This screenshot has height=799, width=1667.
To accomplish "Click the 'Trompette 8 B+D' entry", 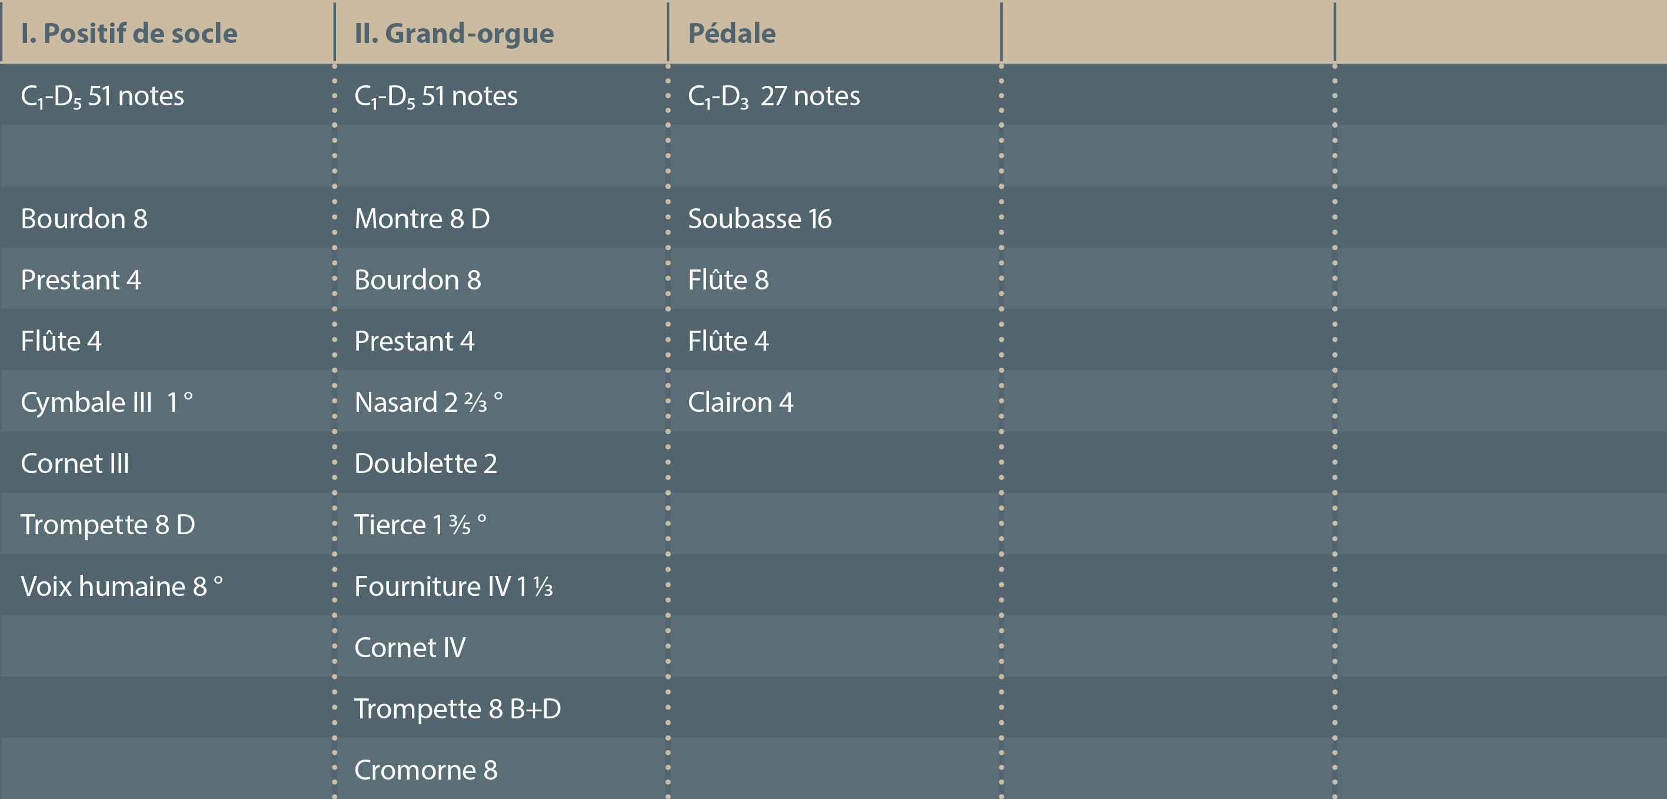I will tap(457, 709).
